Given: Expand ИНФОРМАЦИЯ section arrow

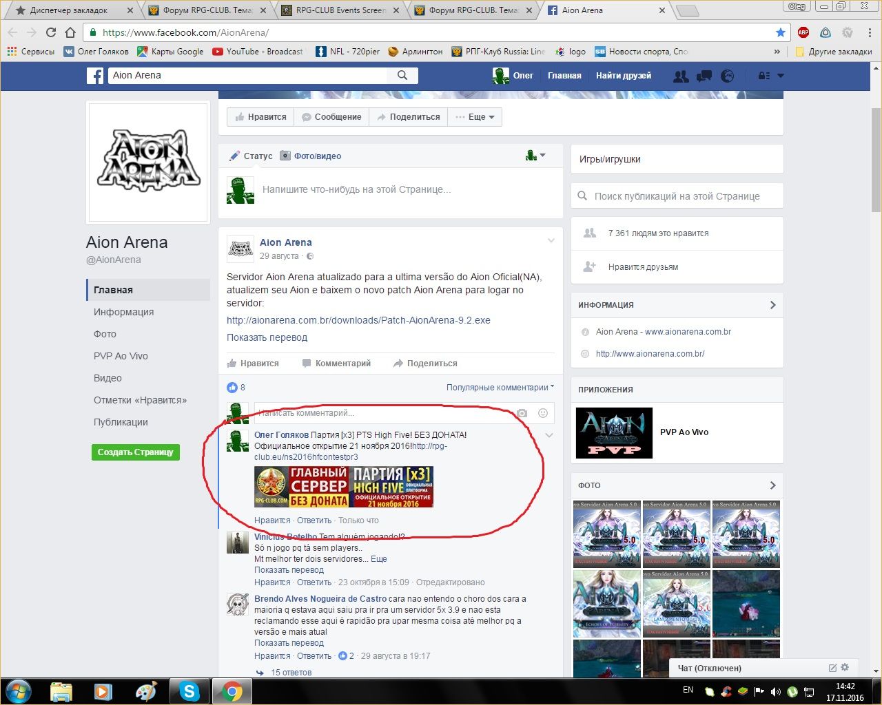Looking at the screenshot, I should click(x=772, y=305).
